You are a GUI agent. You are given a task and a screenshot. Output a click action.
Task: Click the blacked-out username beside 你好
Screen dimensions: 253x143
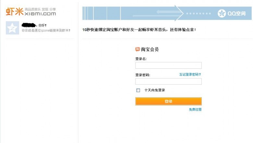click(x=29, y=25)
